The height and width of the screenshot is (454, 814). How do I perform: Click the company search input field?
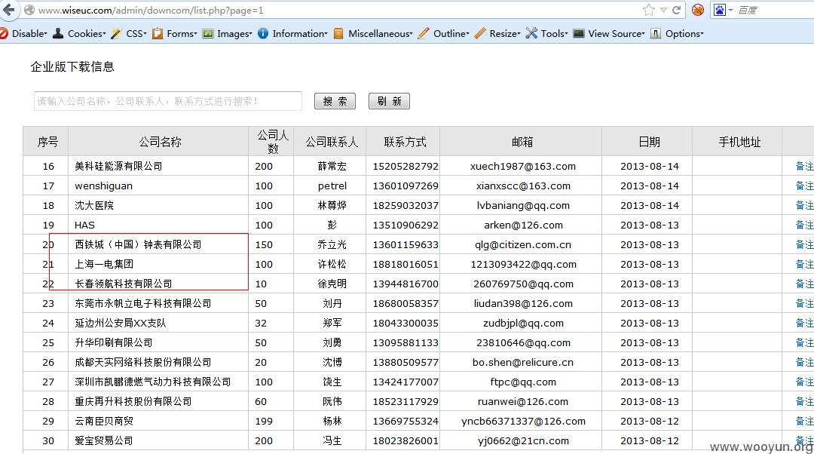coord(167,101)
